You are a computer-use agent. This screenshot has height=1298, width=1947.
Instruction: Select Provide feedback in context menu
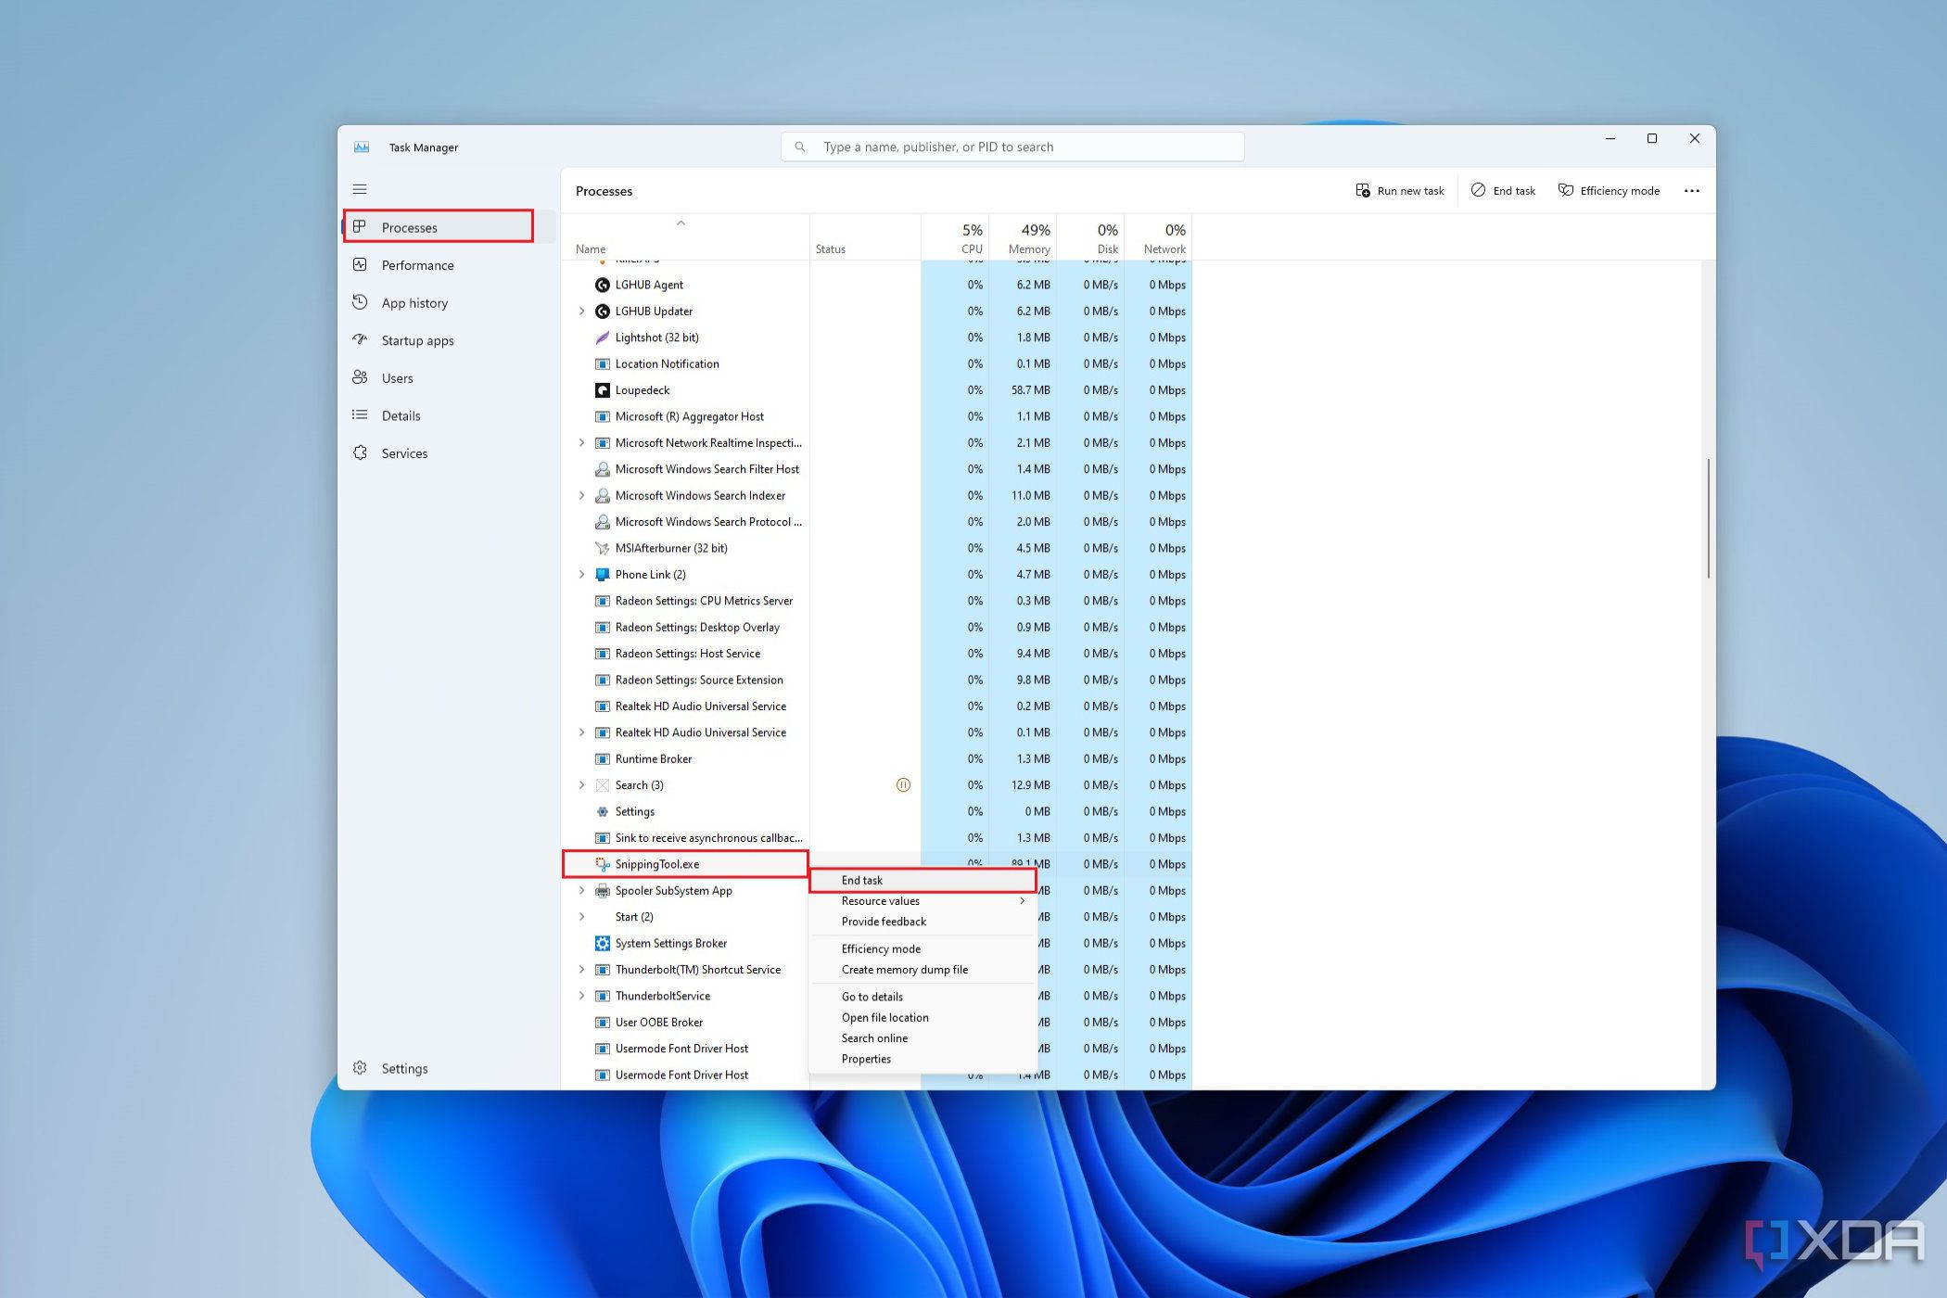(x=923, y=922)
